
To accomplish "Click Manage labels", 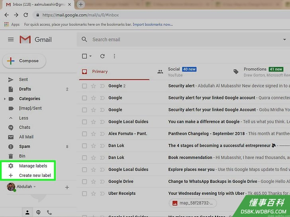I will (x=33, y=166).
